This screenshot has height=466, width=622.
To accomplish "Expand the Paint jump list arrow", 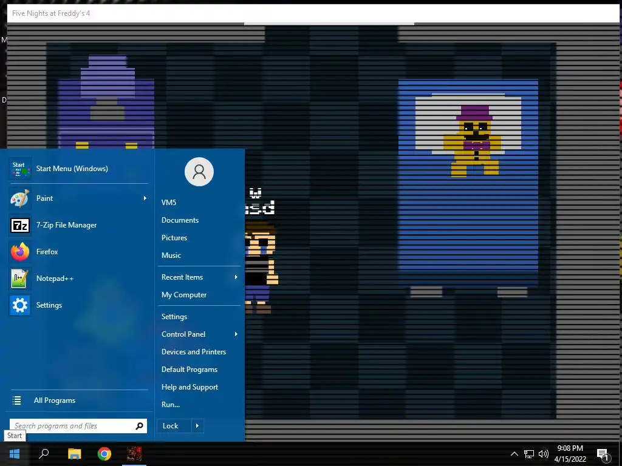I will [145, 198].
